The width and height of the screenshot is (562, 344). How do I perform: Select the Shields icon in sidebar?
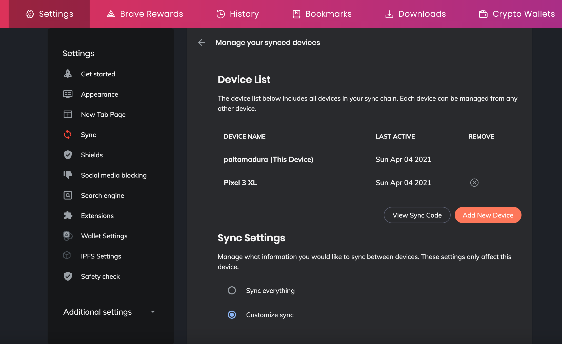68,155
